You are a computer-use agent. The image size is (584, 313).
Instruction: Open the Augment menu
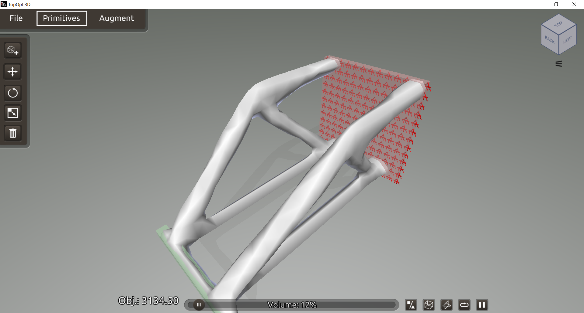coord(116,18)
